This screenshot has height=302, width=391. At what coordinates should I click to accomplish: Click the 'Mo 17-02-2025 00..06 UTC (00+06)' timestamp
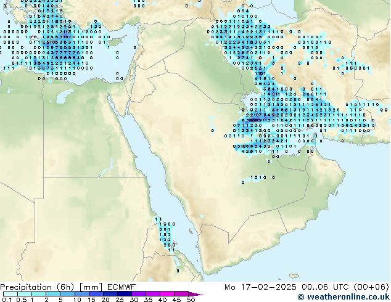tap(307, 287)
